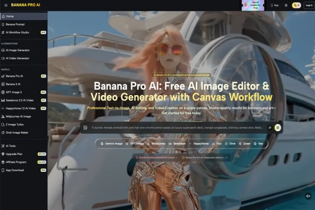Click the HOT badge beside Banana Pro AI
Viewport: 315px width, 210px height.
[x=43, y=76]
